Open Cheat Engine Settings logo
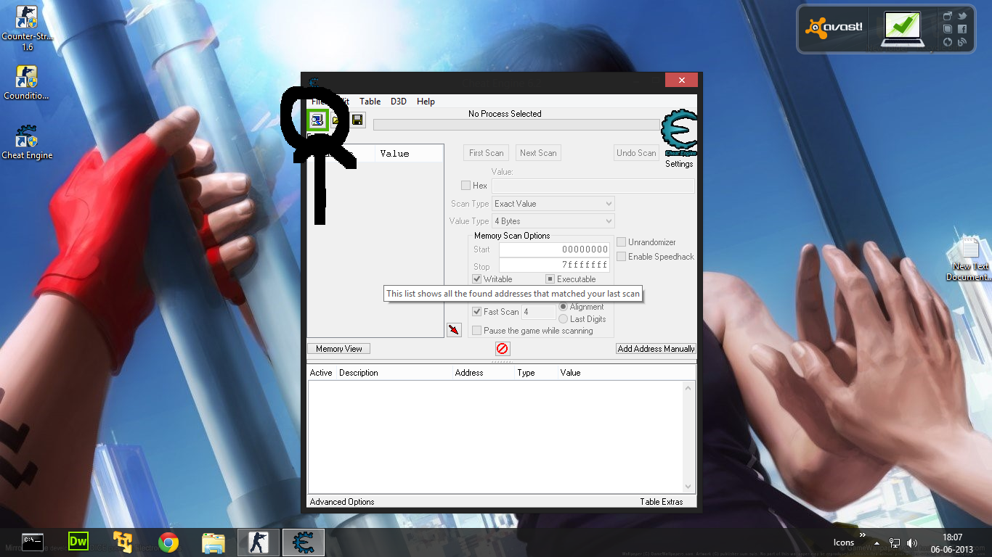Viewport: 992px width, 557px height. click(680, 133)
